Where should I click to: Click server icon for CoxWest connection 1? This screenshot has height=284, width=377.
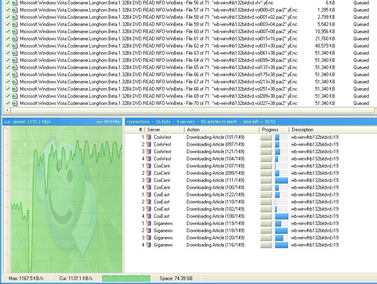[x=149, y=137]
